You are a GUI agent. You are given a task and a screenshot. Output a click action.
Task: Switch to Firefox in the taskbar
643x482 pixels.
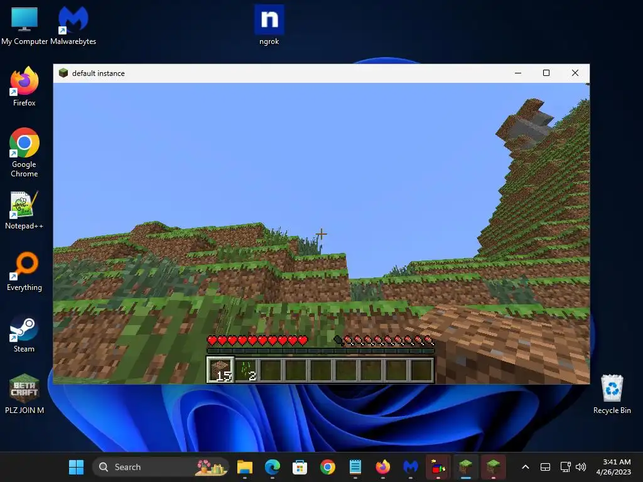382,467
